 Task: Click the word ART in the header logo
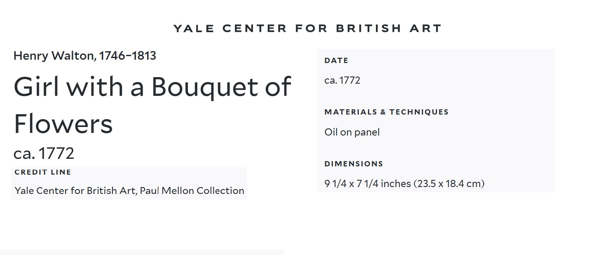tap(426, 29)
